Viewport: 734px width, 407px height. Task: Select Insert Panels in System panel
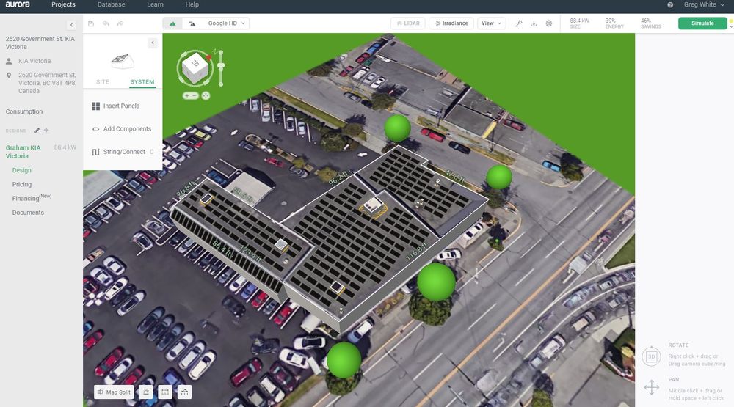121,106
